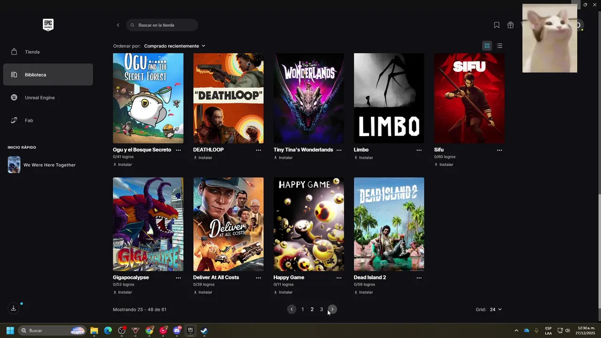Open the taskbar clock and date
The width and height of the screenshot is (601, 338).
coord(586,330)
